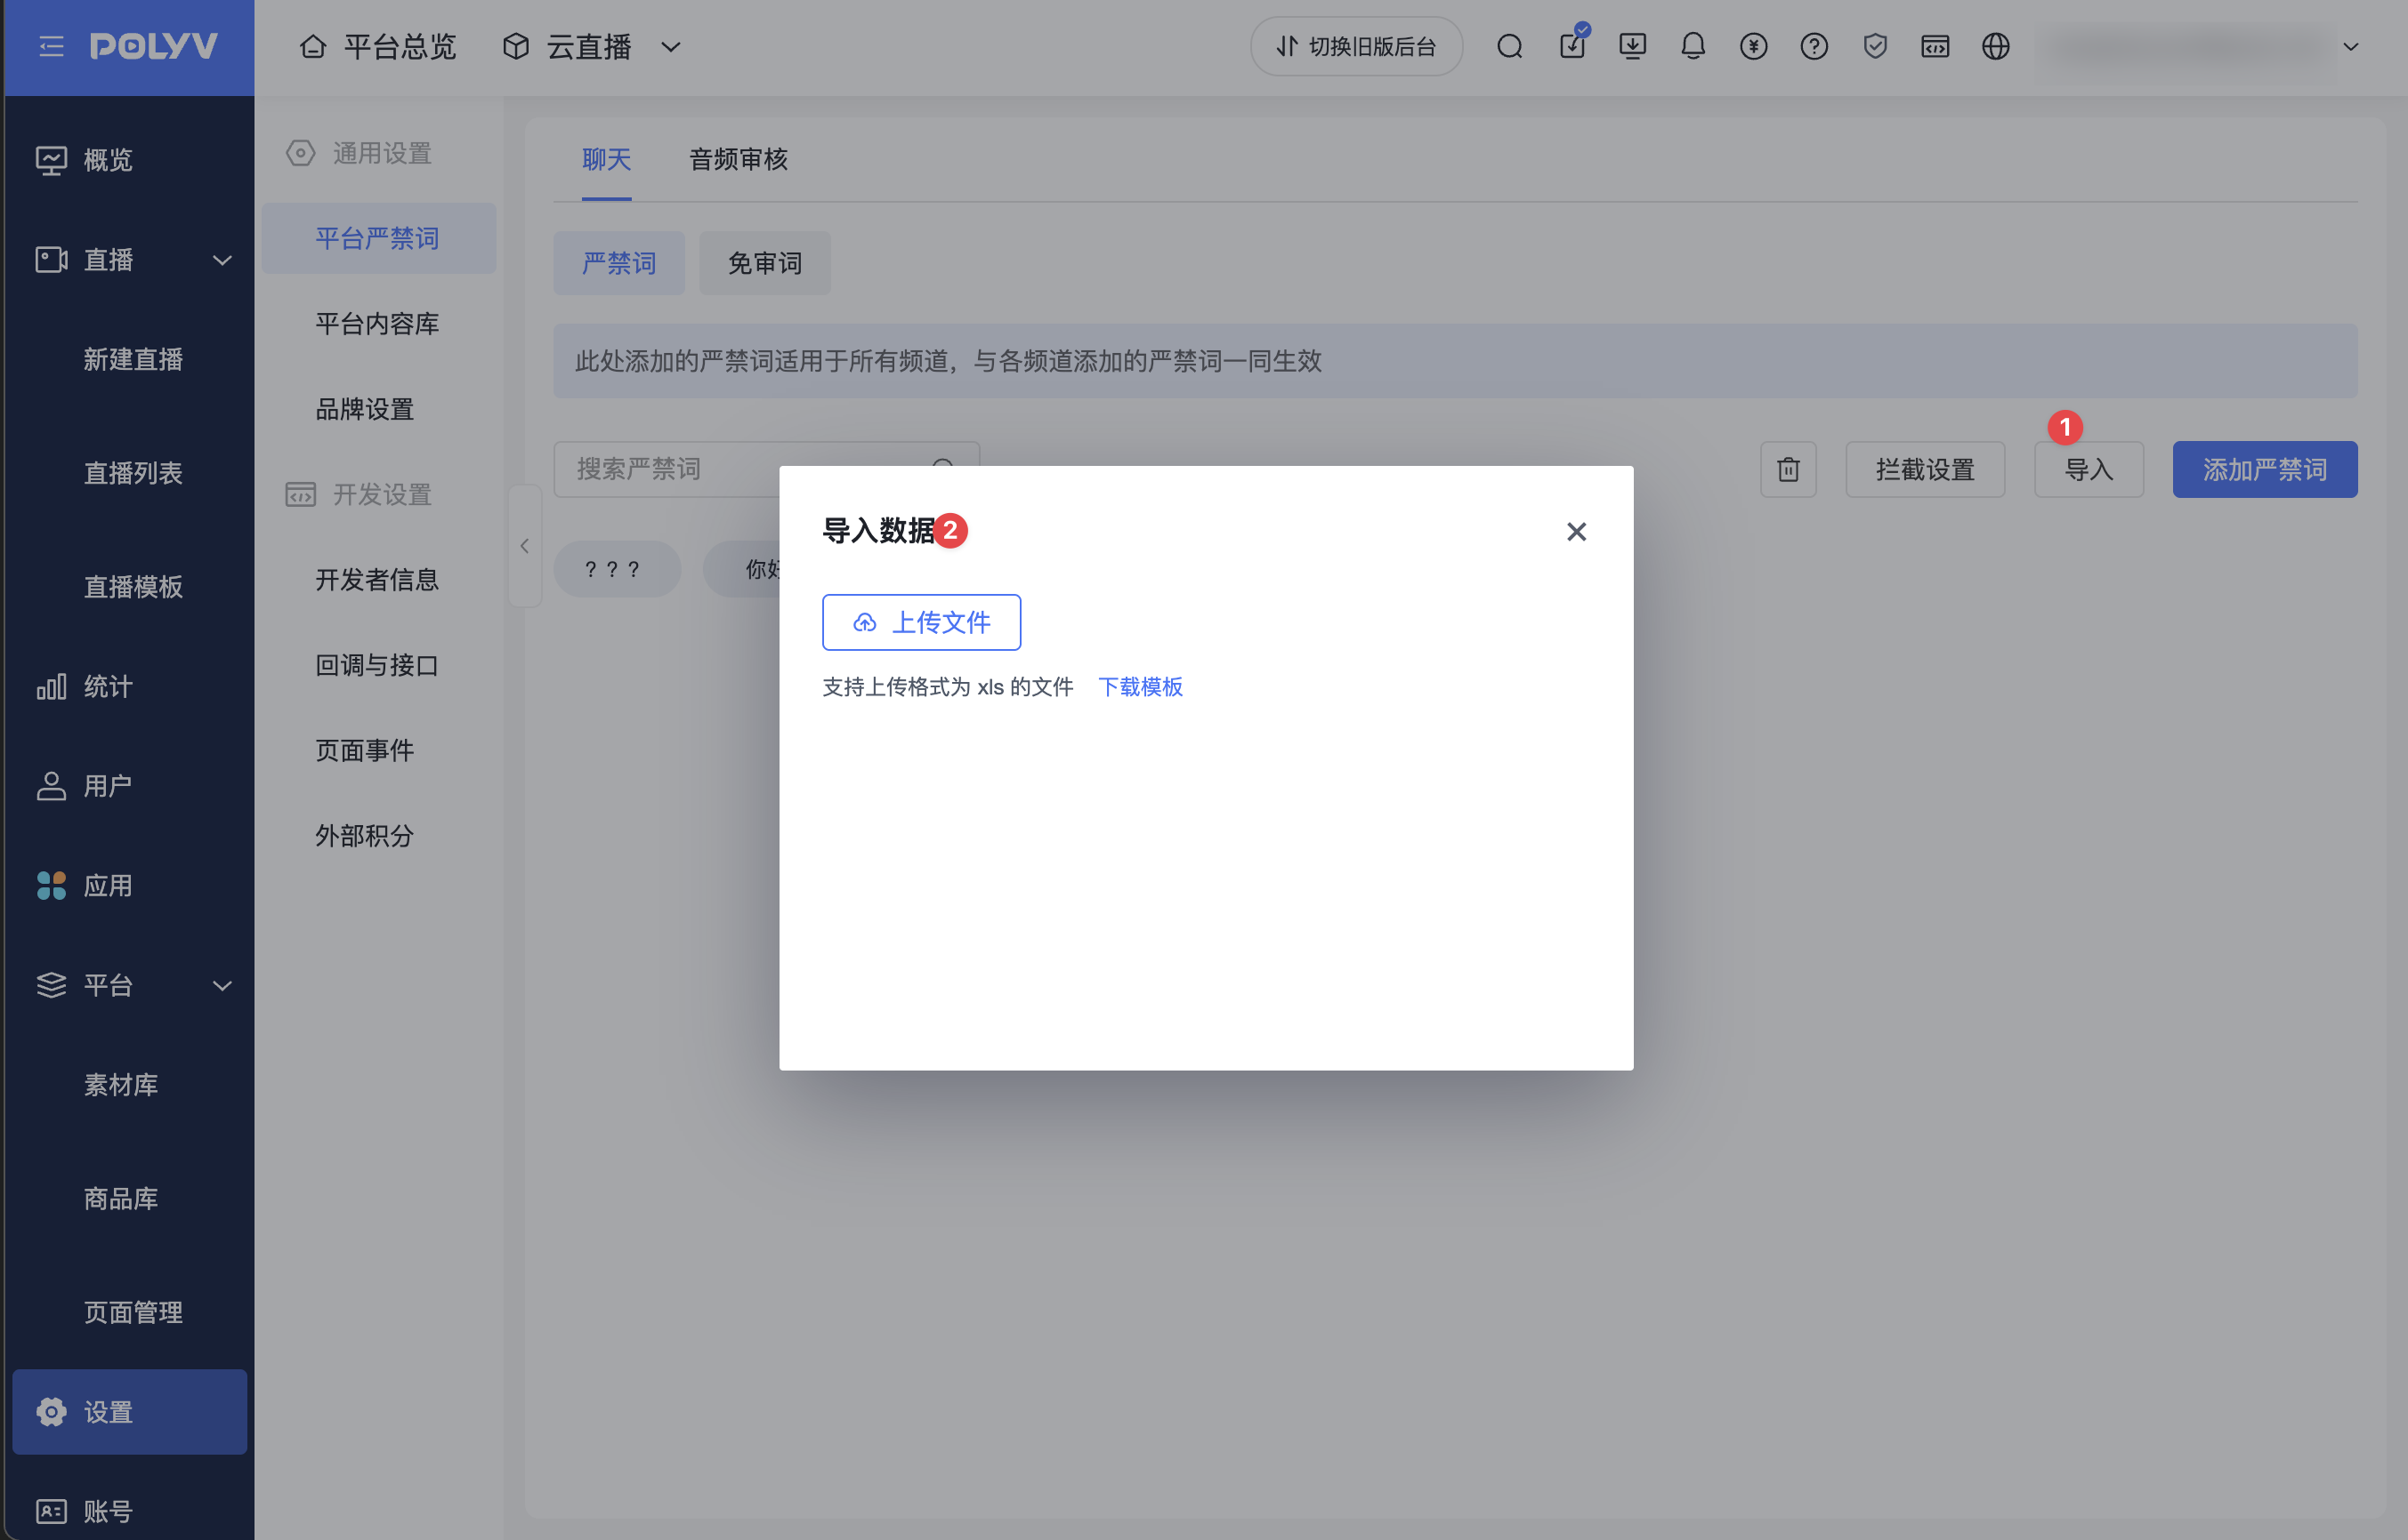Click the ？？？ banned word tag
2408x1540 pixels.
pyautogui.click(x=617, y=569)
